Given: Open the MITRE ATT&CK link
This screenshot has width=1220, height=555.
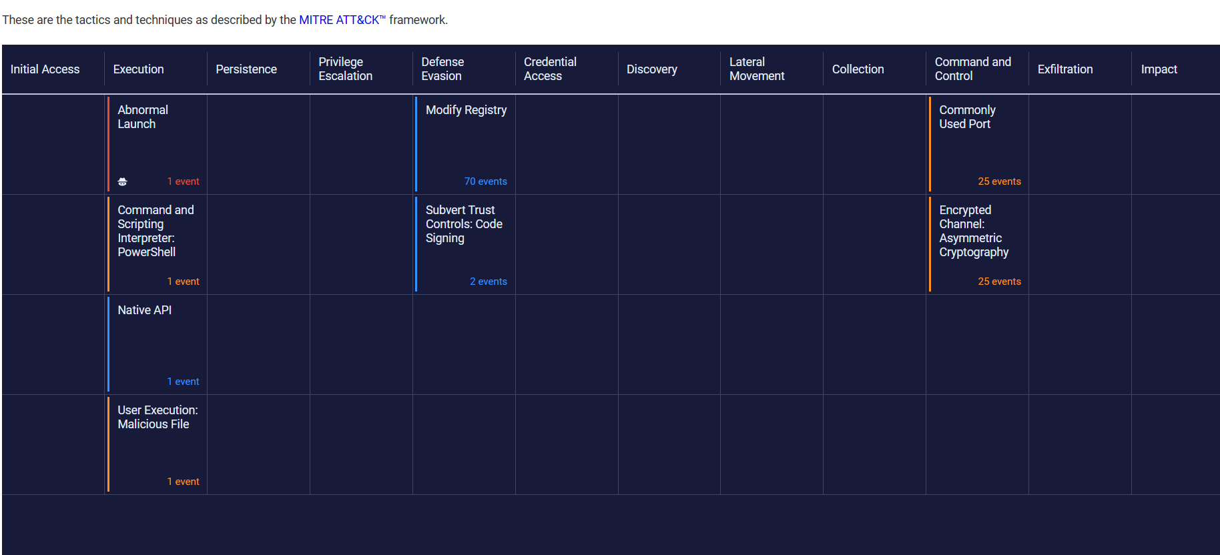Looking at the screenshot, I should 342,20.
